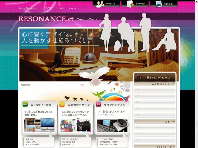Click the iMac website production image

click(x=39, y=125)
